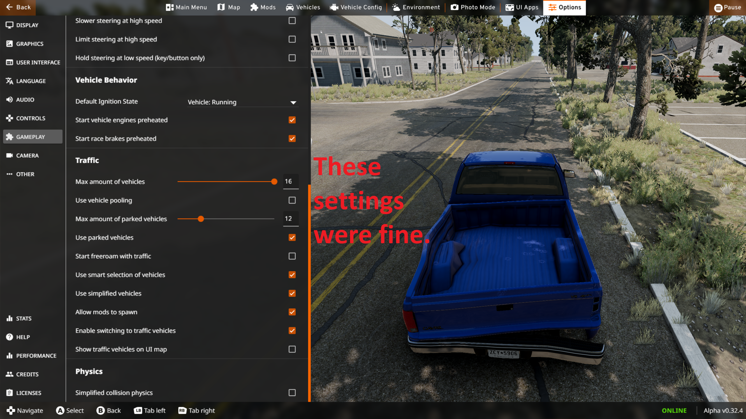Open Photo Mode camera icon
Image resolution: width=746 pixels, height=419 pixels.
point(454,7)
